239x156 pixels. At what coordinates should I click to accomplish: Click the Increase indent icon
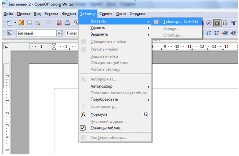[x=233, y=33]
